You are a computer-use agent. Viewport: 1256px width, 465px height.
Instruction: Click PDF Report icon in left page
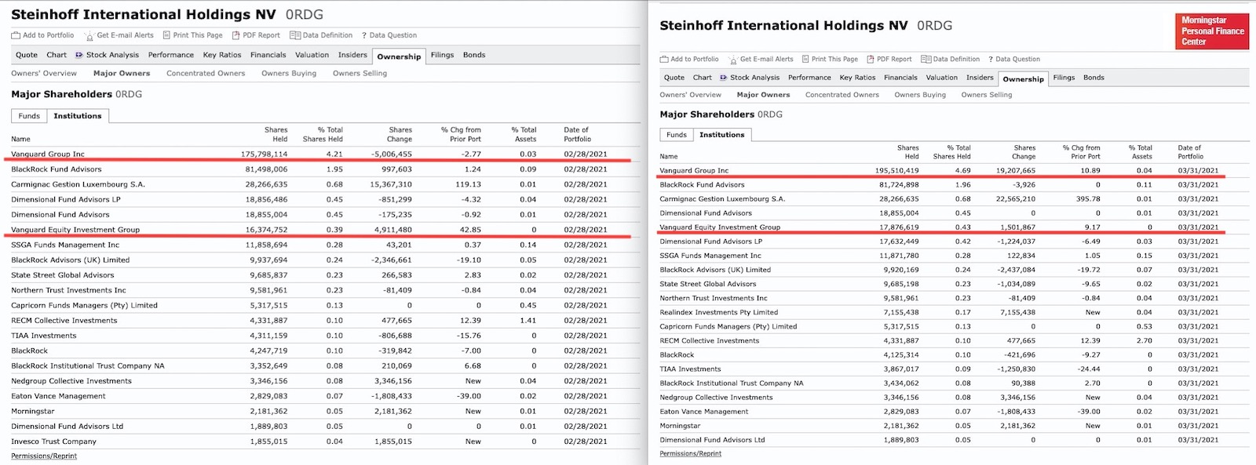point(236,35)
